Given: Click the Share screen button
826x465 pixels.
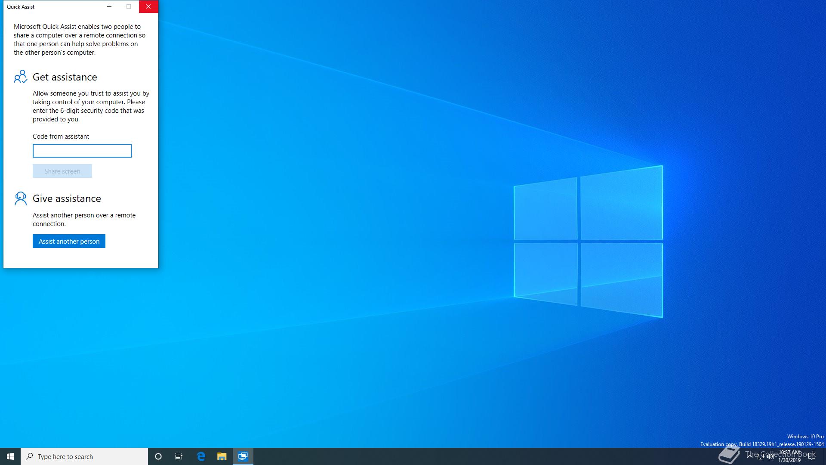Looking at the screenshot, I should coord(62,171).
